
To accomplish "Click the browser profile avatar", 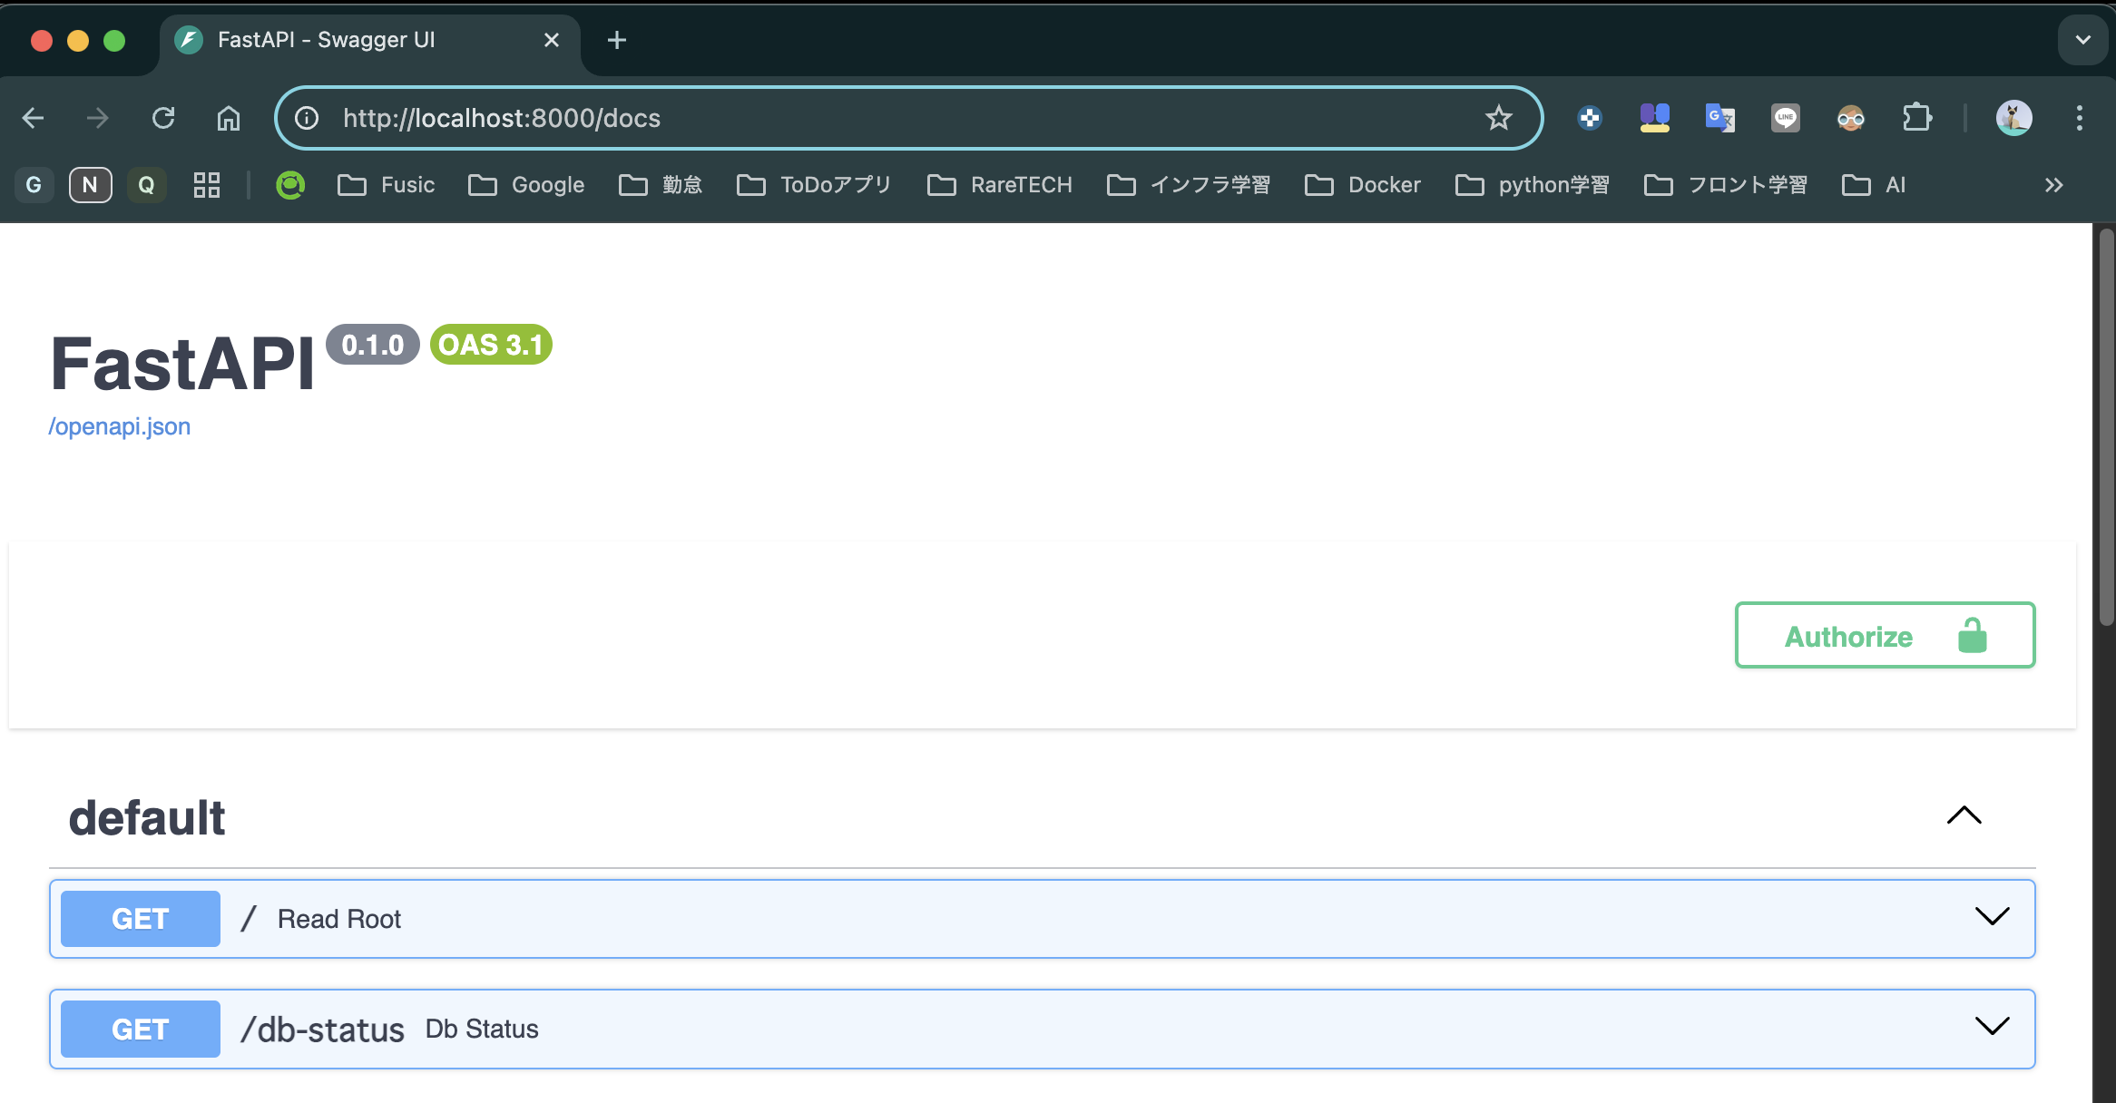I will [x=2013, y=117].
